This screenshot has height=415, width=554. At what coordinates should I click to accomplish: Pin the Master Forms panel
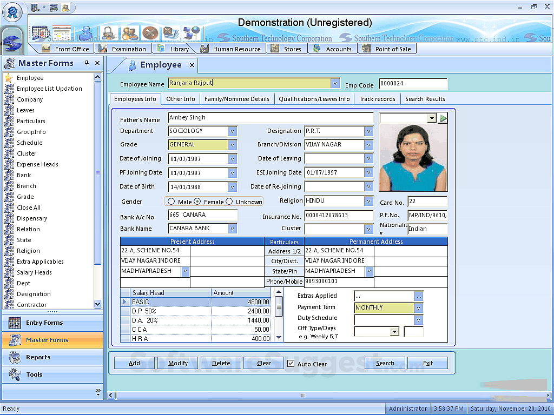(87, 63)
